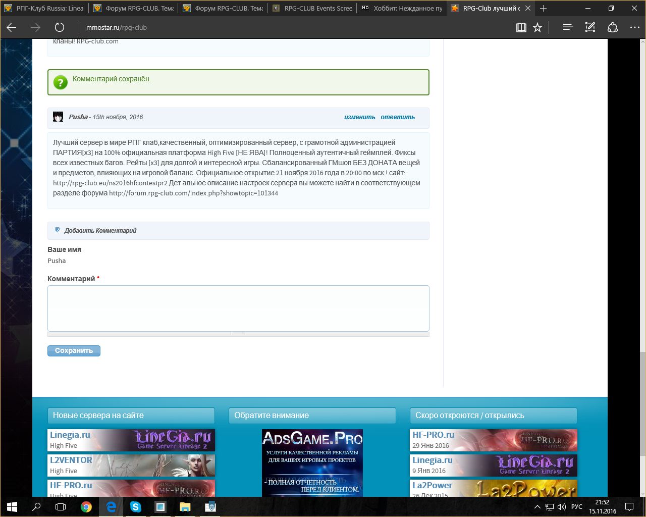
Task: Show hidden system tray icons
Action: pos(537,507)
